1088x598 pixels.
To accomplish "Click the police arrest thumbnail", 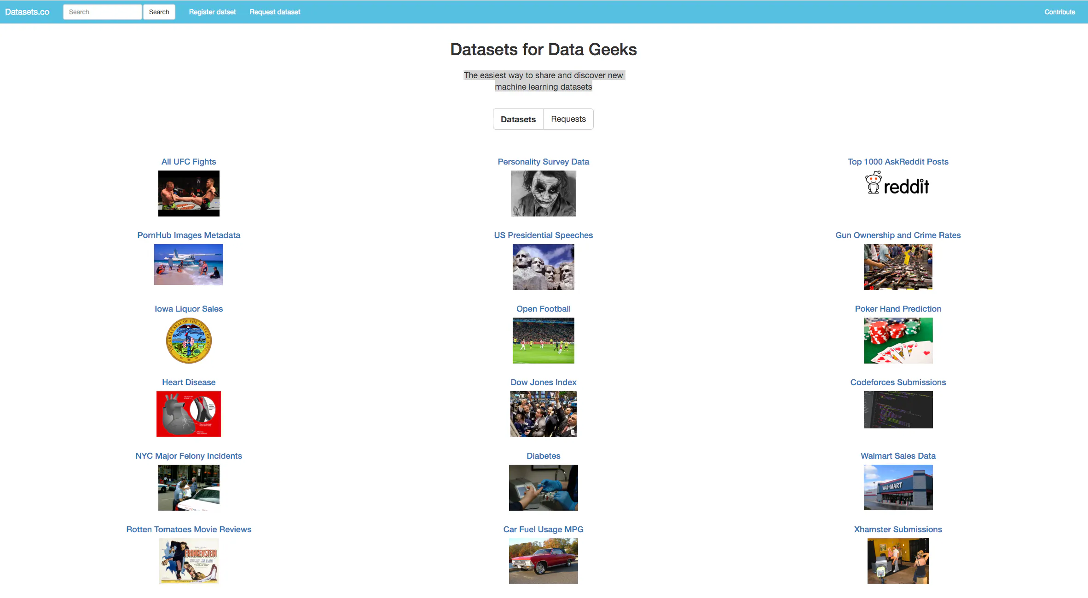I will pyautogui.click(x=189, y=488).
